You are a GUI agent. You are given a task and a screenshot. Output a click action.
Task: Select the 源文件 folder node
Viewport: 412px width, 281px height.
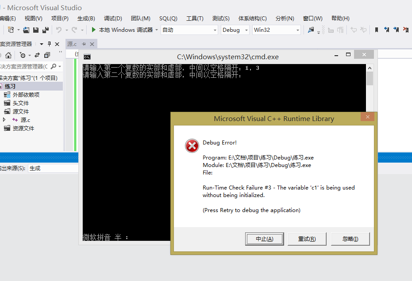pos(21,111)
